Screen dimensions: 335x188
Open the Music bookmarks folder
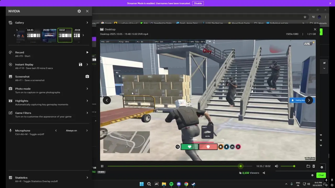(x=259, y=23)
